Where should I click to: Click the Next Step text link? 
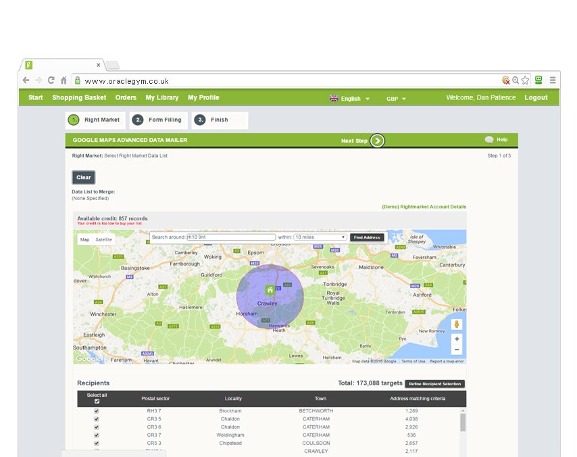(x=354, y=141)
